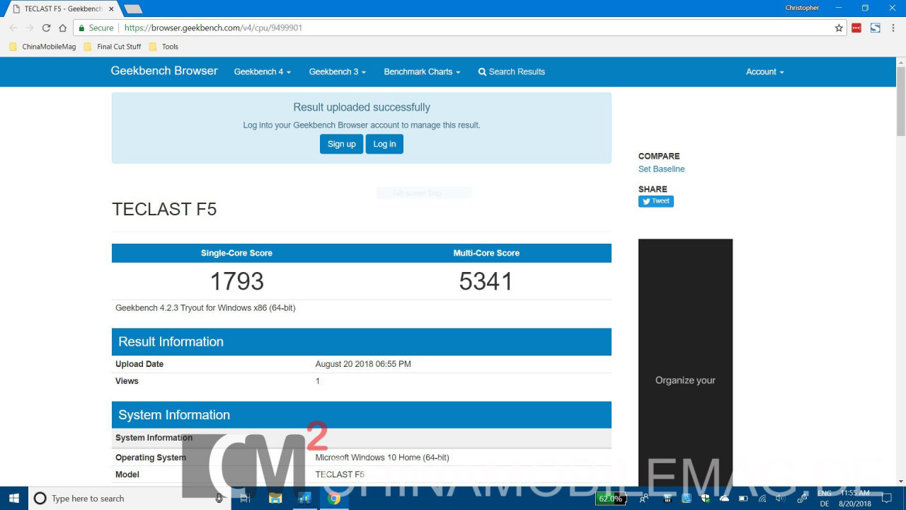Switch the ENG DE input language
This screenshot has width=906, height=510.
[825, 499]
